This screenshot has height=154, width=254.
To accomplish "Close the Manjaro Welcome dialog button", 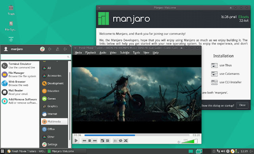I will 242,105.
